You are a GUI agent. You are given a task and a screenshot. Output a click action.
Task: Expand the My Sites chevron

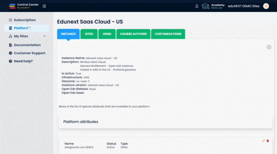point(45,36)
